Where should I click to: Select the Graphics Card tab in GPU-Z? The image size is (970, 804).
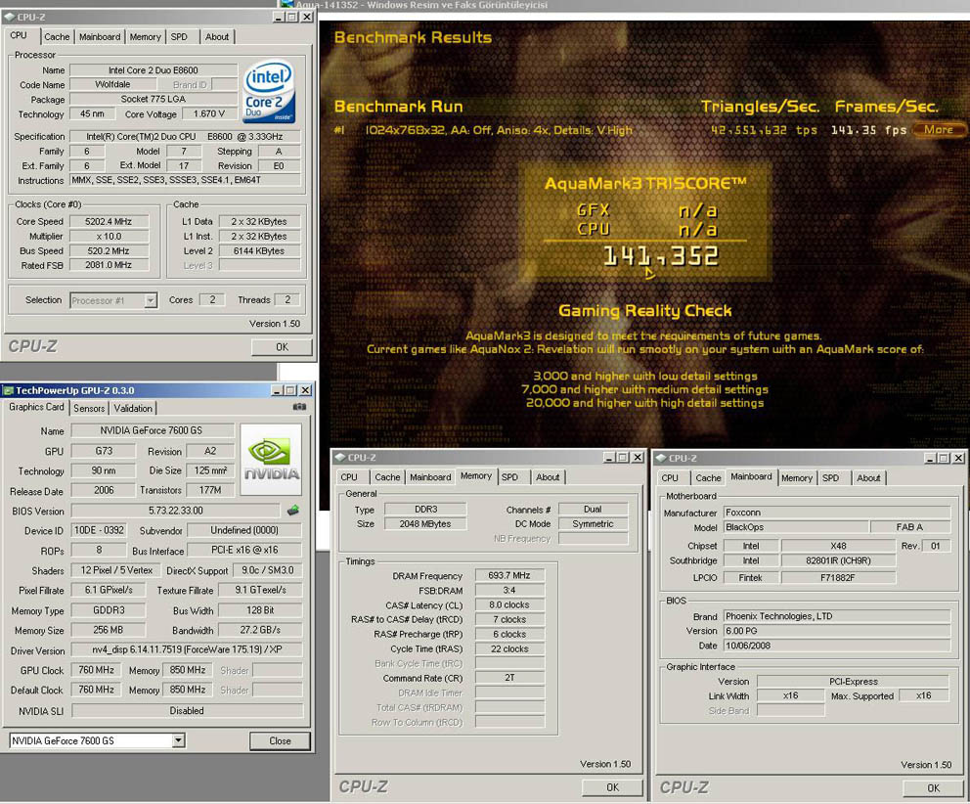(x=36, y=407)
